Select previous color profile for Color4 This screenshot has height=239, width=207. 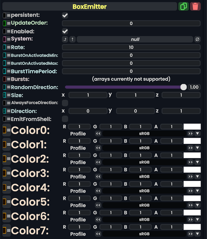(98, 191)
